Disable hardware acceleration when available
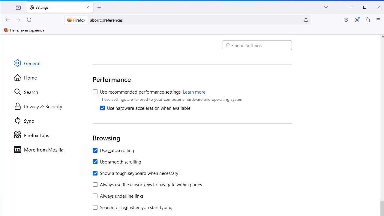 (x=102, y=108)
